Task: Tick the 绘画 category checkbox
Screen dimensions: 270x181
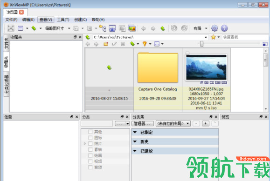Action: click(x=90, y=155)
